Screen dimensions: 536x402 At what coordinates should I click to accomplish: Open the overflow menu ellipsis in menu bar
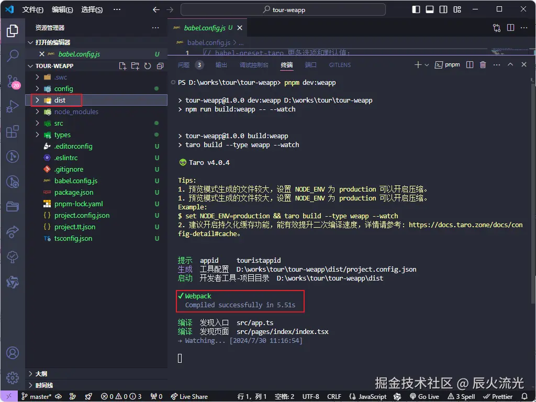pyautogui.click(x=117, y=9)
